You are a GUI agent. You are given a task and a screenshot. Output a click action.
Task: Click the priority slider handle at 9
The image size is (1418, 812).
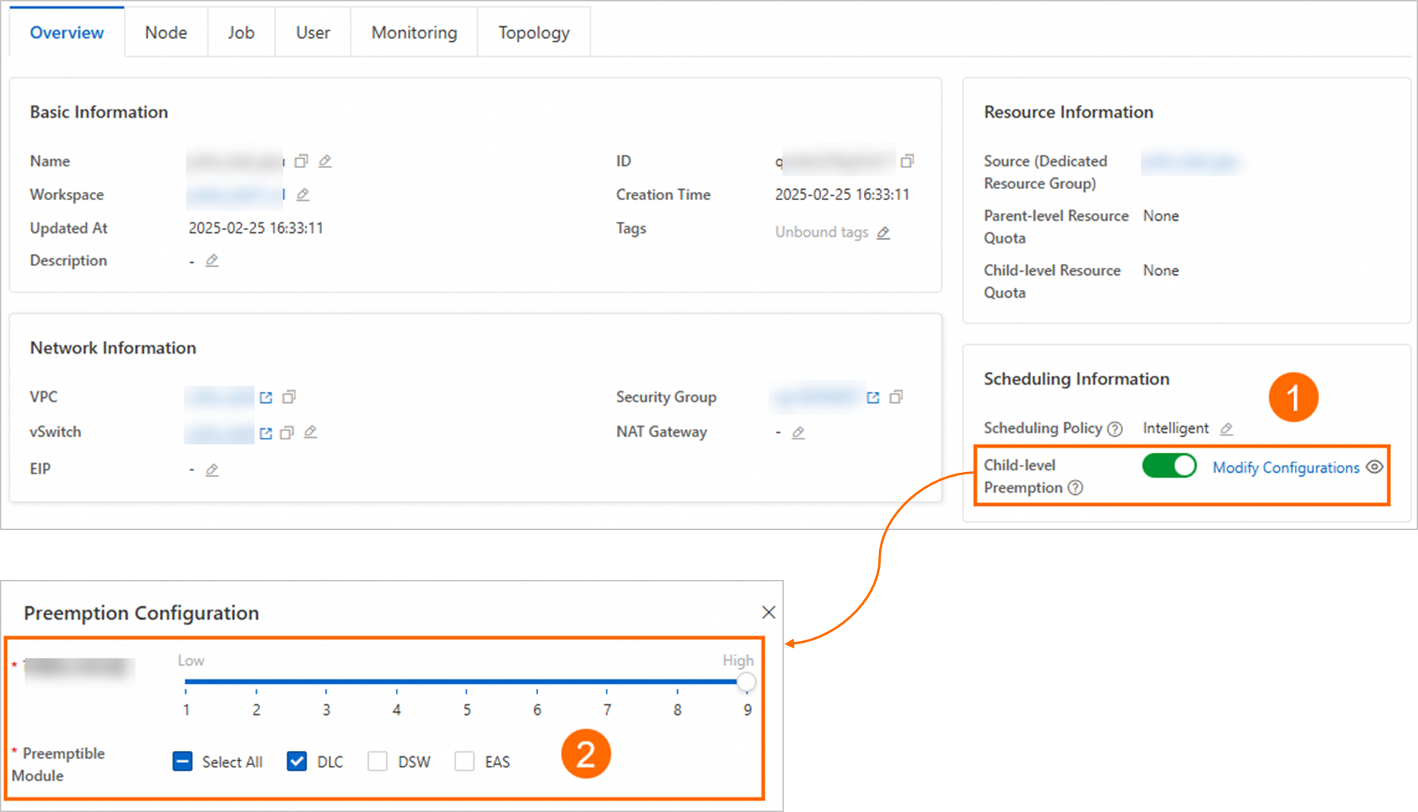[746, 682]
